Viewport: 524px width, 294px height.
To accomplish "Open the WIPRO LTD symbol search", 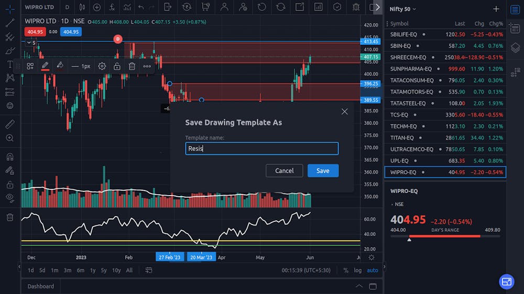I will click(x=39, y=7).
